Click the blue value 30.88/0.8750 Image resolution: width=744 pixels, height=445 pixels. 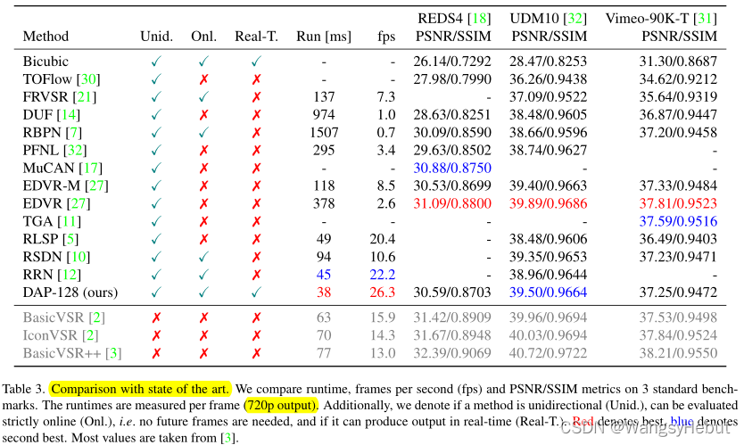pyautogui.click(x=452, y=168)
